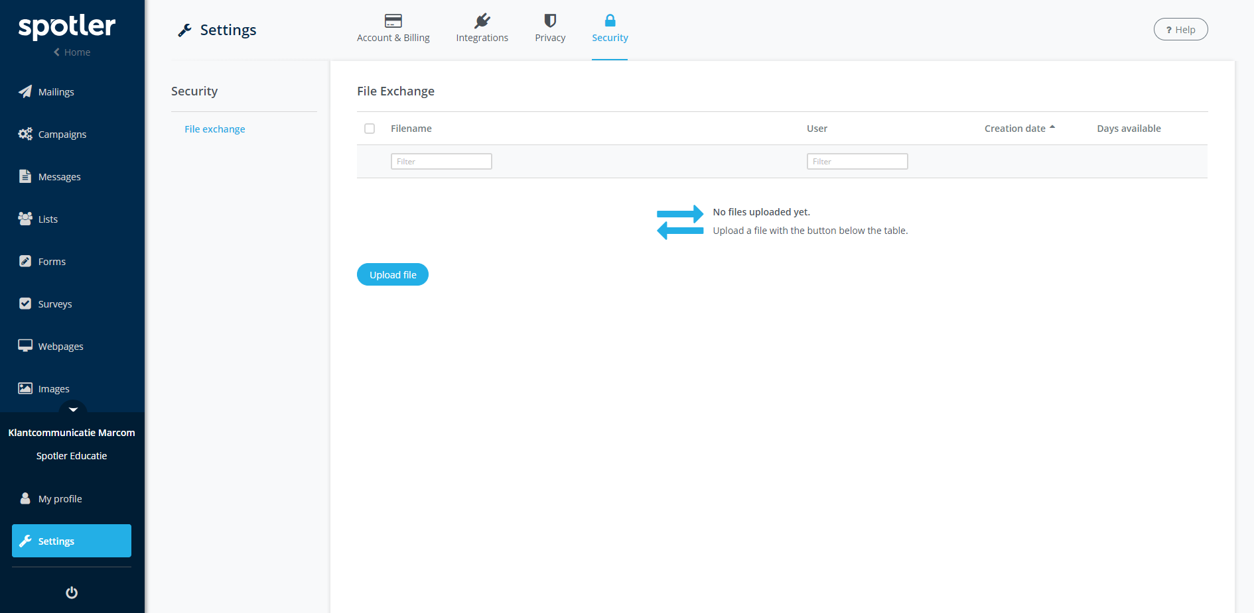Click the Mailings paper plane icon

coord(25,91)
